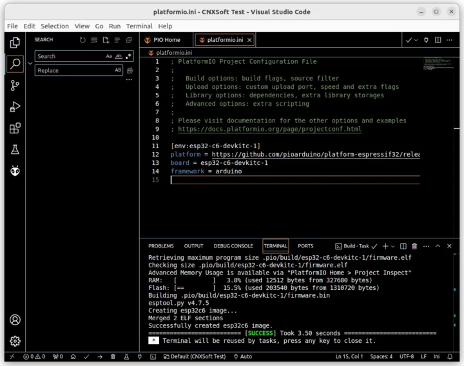Enable Use Regular Expression in Search
464x366 pixels.
coord(127,57)
